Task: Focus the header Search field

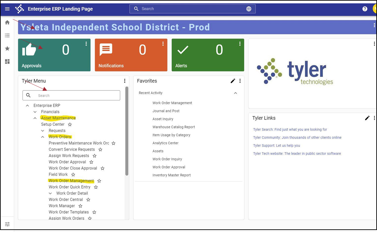Action: [x=193, y=9]
